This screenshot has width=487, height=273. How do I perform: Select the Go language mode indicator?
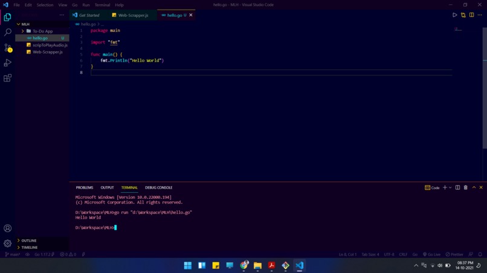coord(415,254)
